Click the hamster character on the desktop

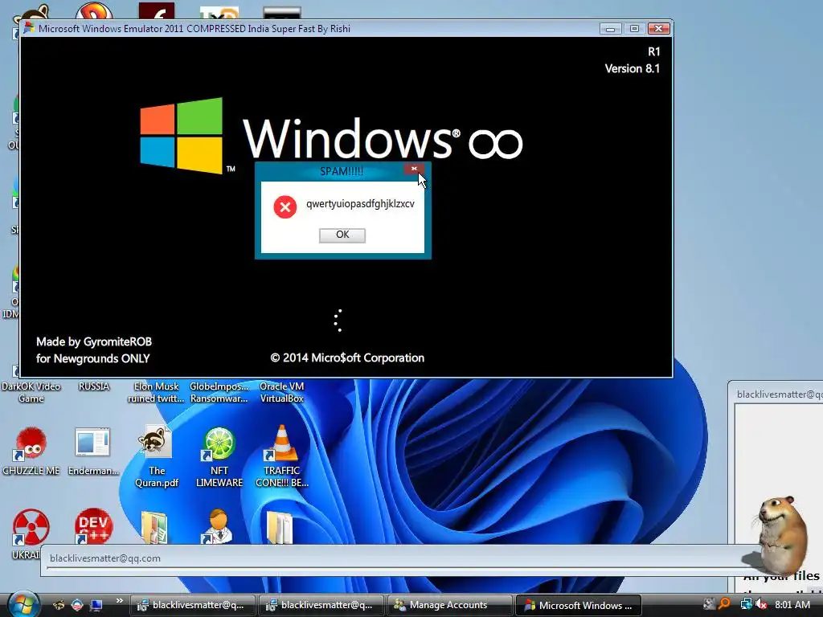coord(782,535)
